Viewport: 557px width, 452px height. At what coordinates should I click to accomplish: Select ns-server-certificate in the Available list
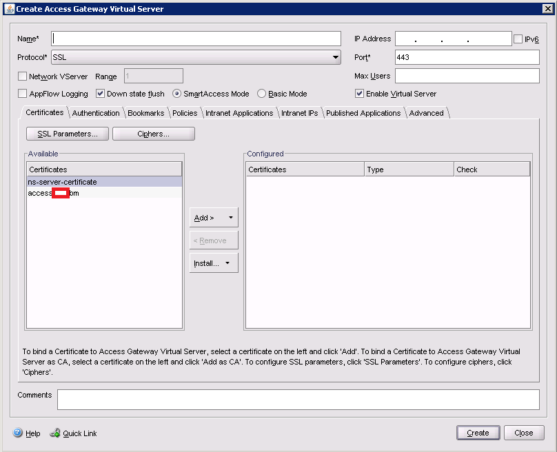[x=63, y=182]
